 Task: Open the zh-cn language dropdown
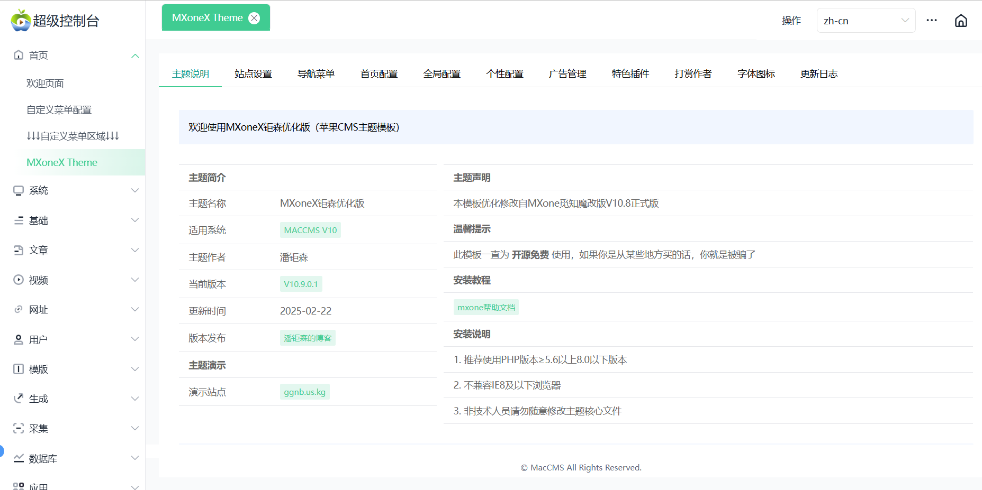[866, 21]
